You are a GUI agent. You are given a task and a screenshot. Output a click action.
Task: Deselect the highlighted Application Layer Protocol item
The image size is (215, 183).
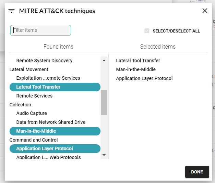click(x=55, y=149)
